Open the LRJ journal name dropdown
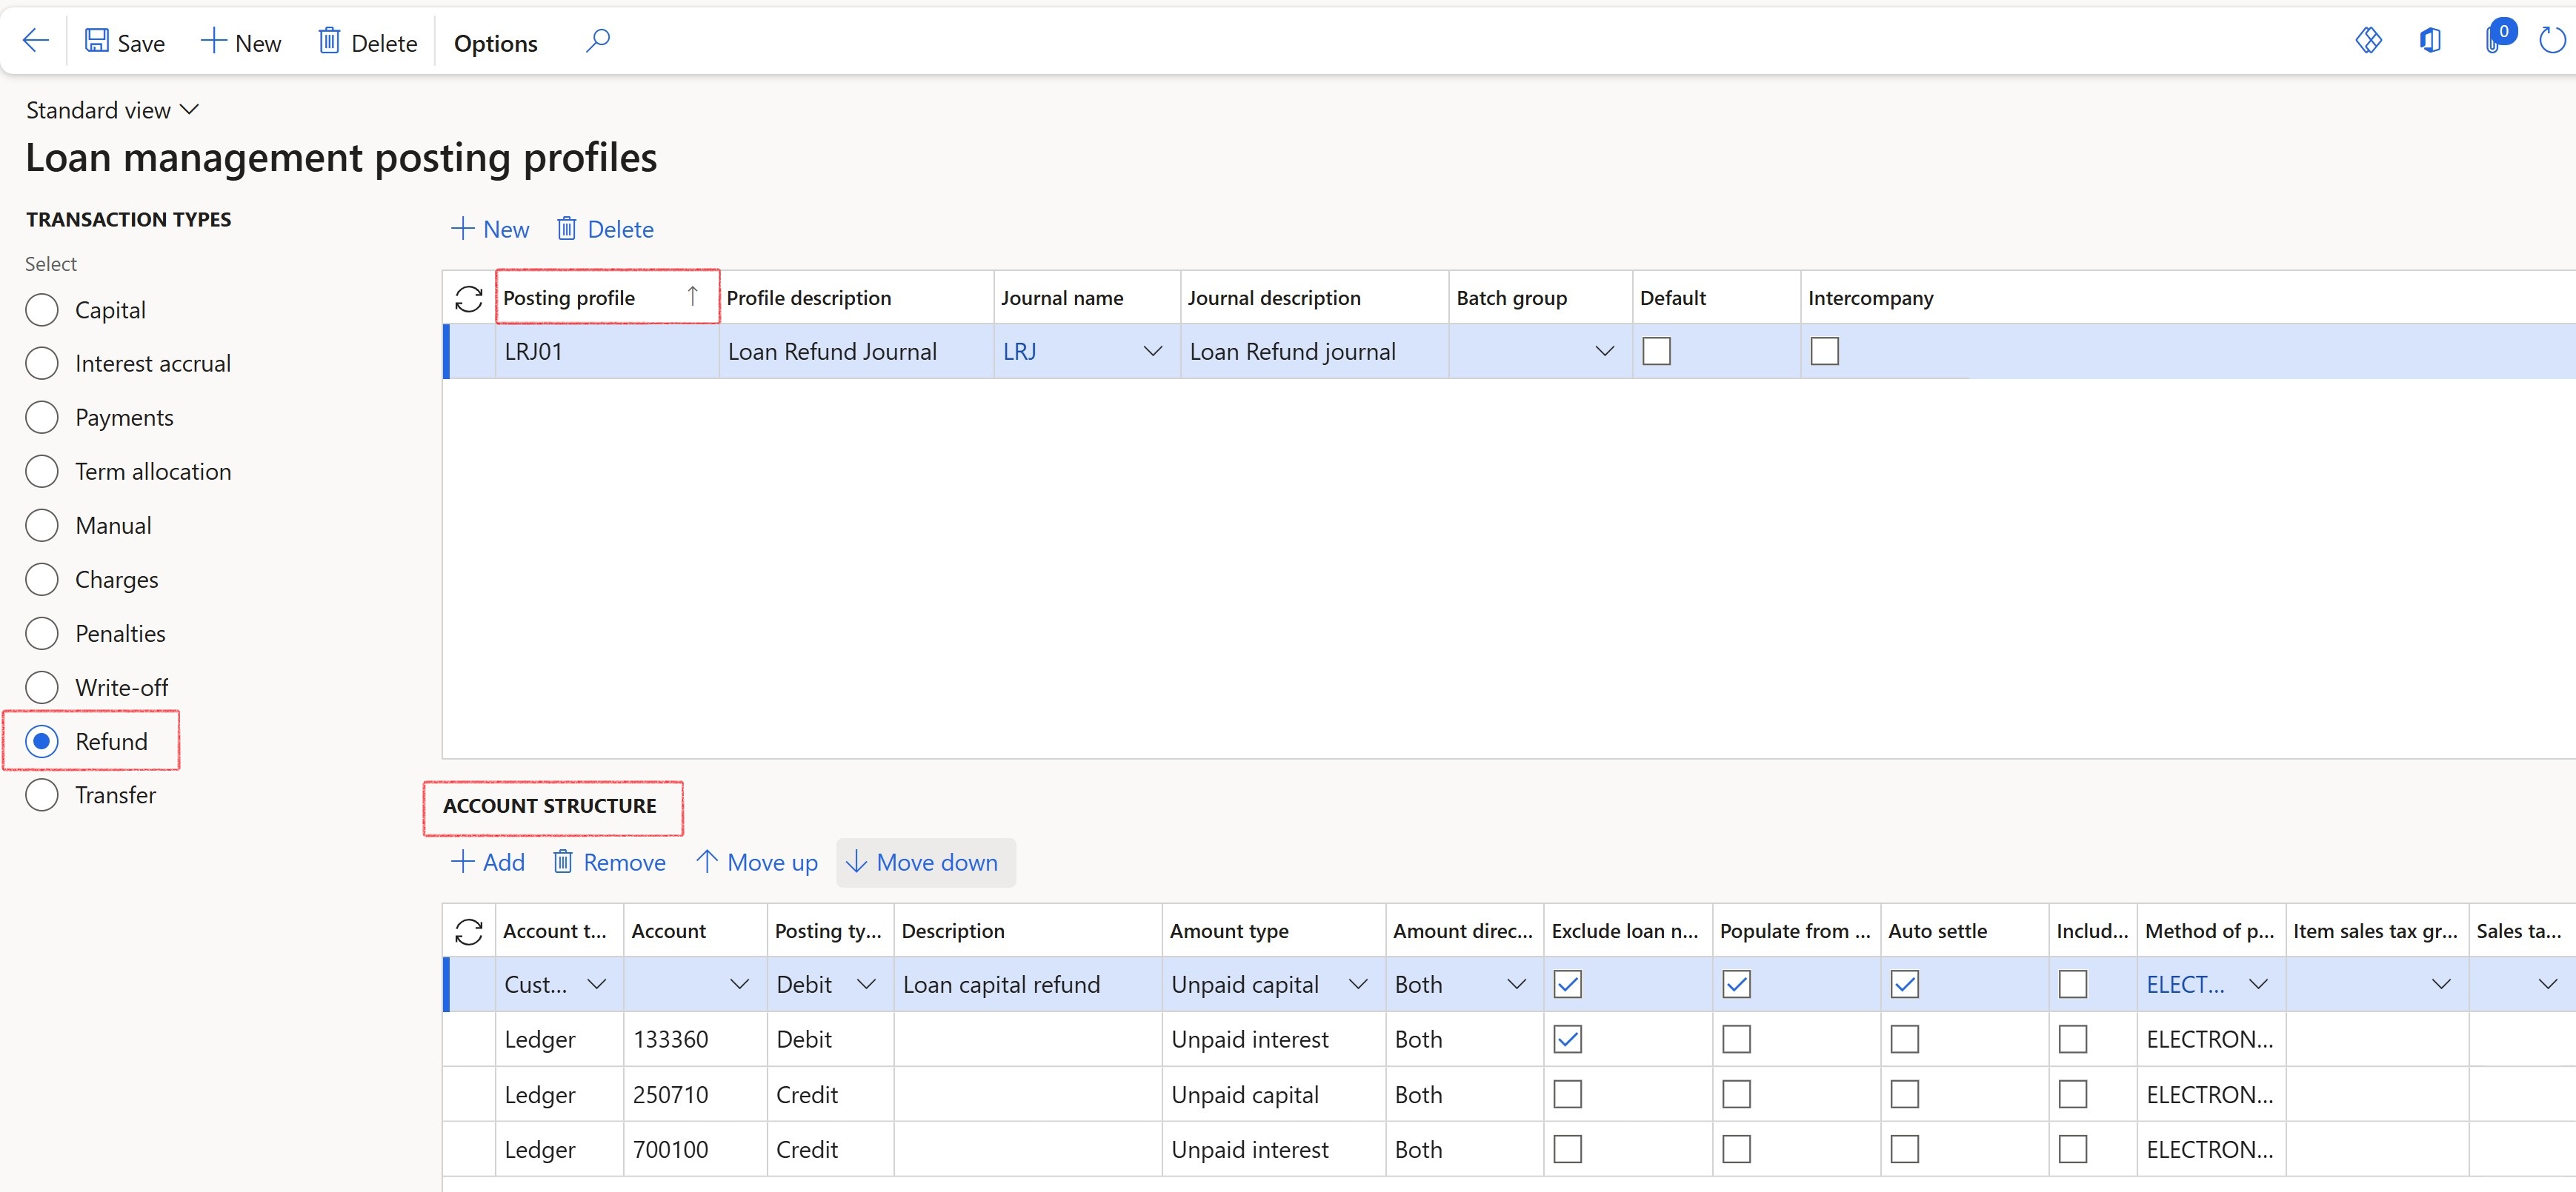 coord(1153,352)
